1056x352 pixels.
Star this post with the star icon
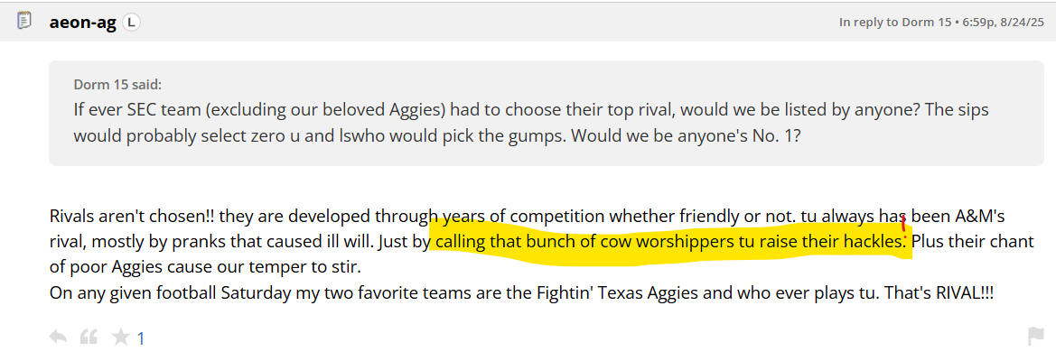click(120, 337)
